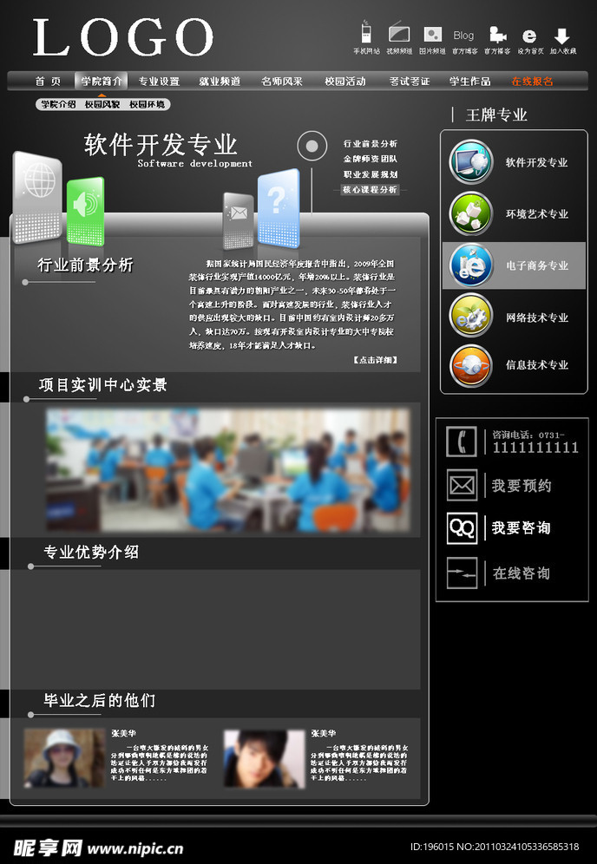This screenshot has width=597, height=864.
Task: Click the yellow gear network technology icon (网络技术专业)
Action: point(471,316)
